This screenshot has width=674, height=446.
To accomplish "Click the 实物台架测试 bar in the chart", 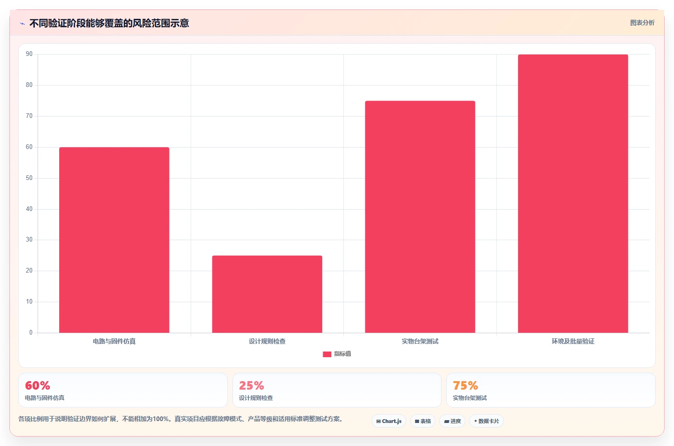I will pyautogui.click(x=420, y=217).
